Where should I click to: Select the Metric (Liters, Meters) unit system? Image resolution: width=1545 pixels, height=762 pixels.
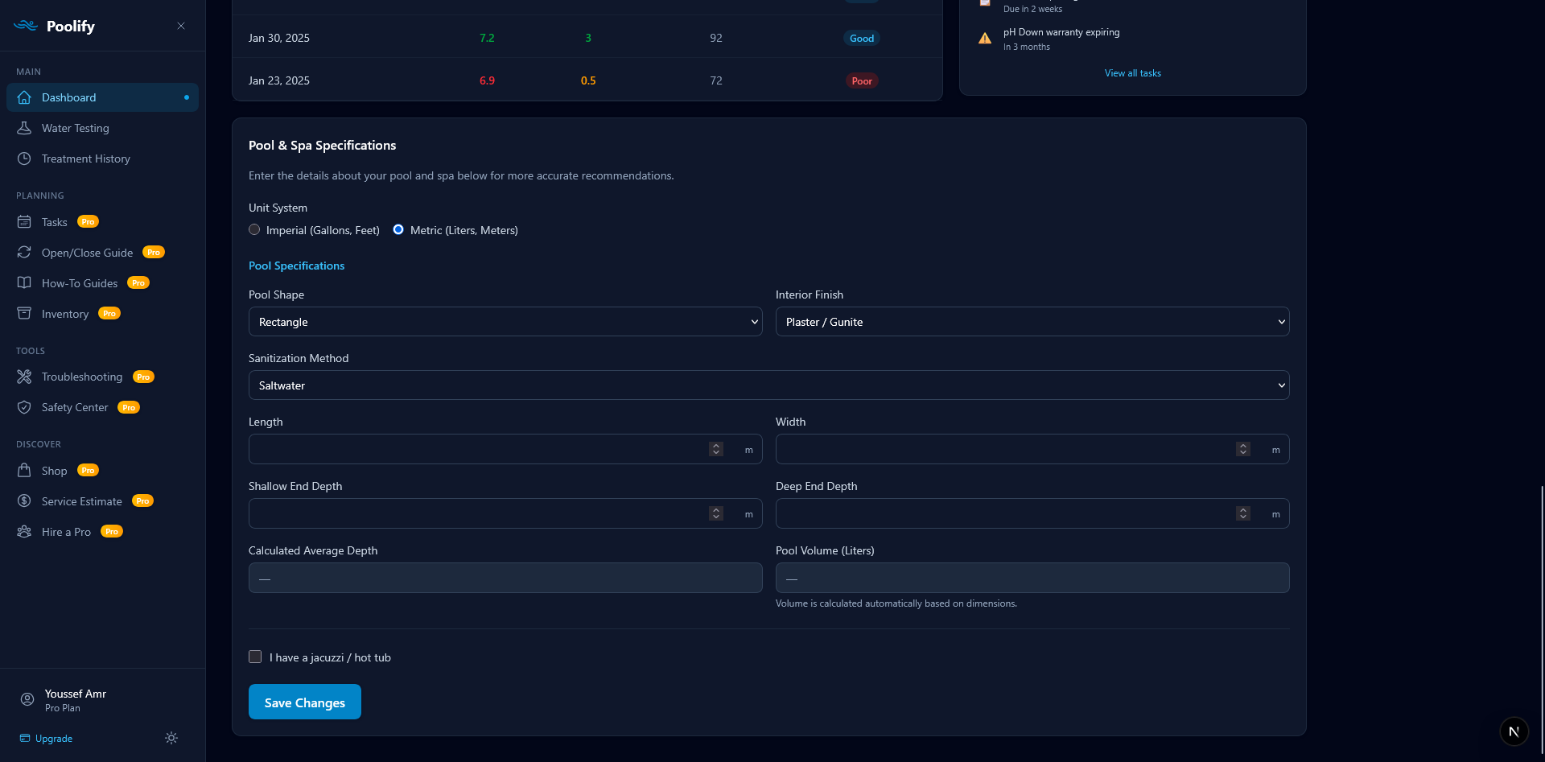coord(398,229)
